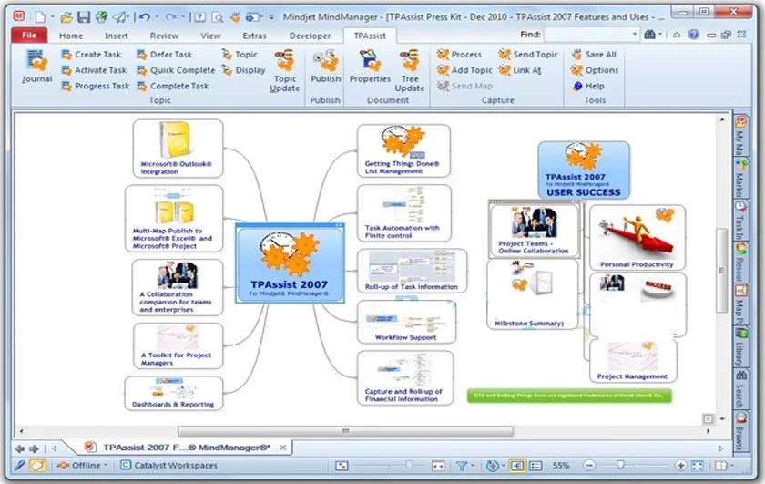
Task: Open the New document dropdown arrow
Action: point(52,17)
